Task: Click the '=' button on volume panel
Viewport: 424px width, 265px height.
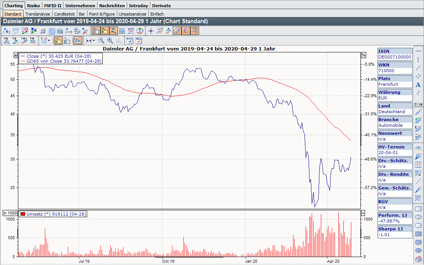Action: point(363,213)
